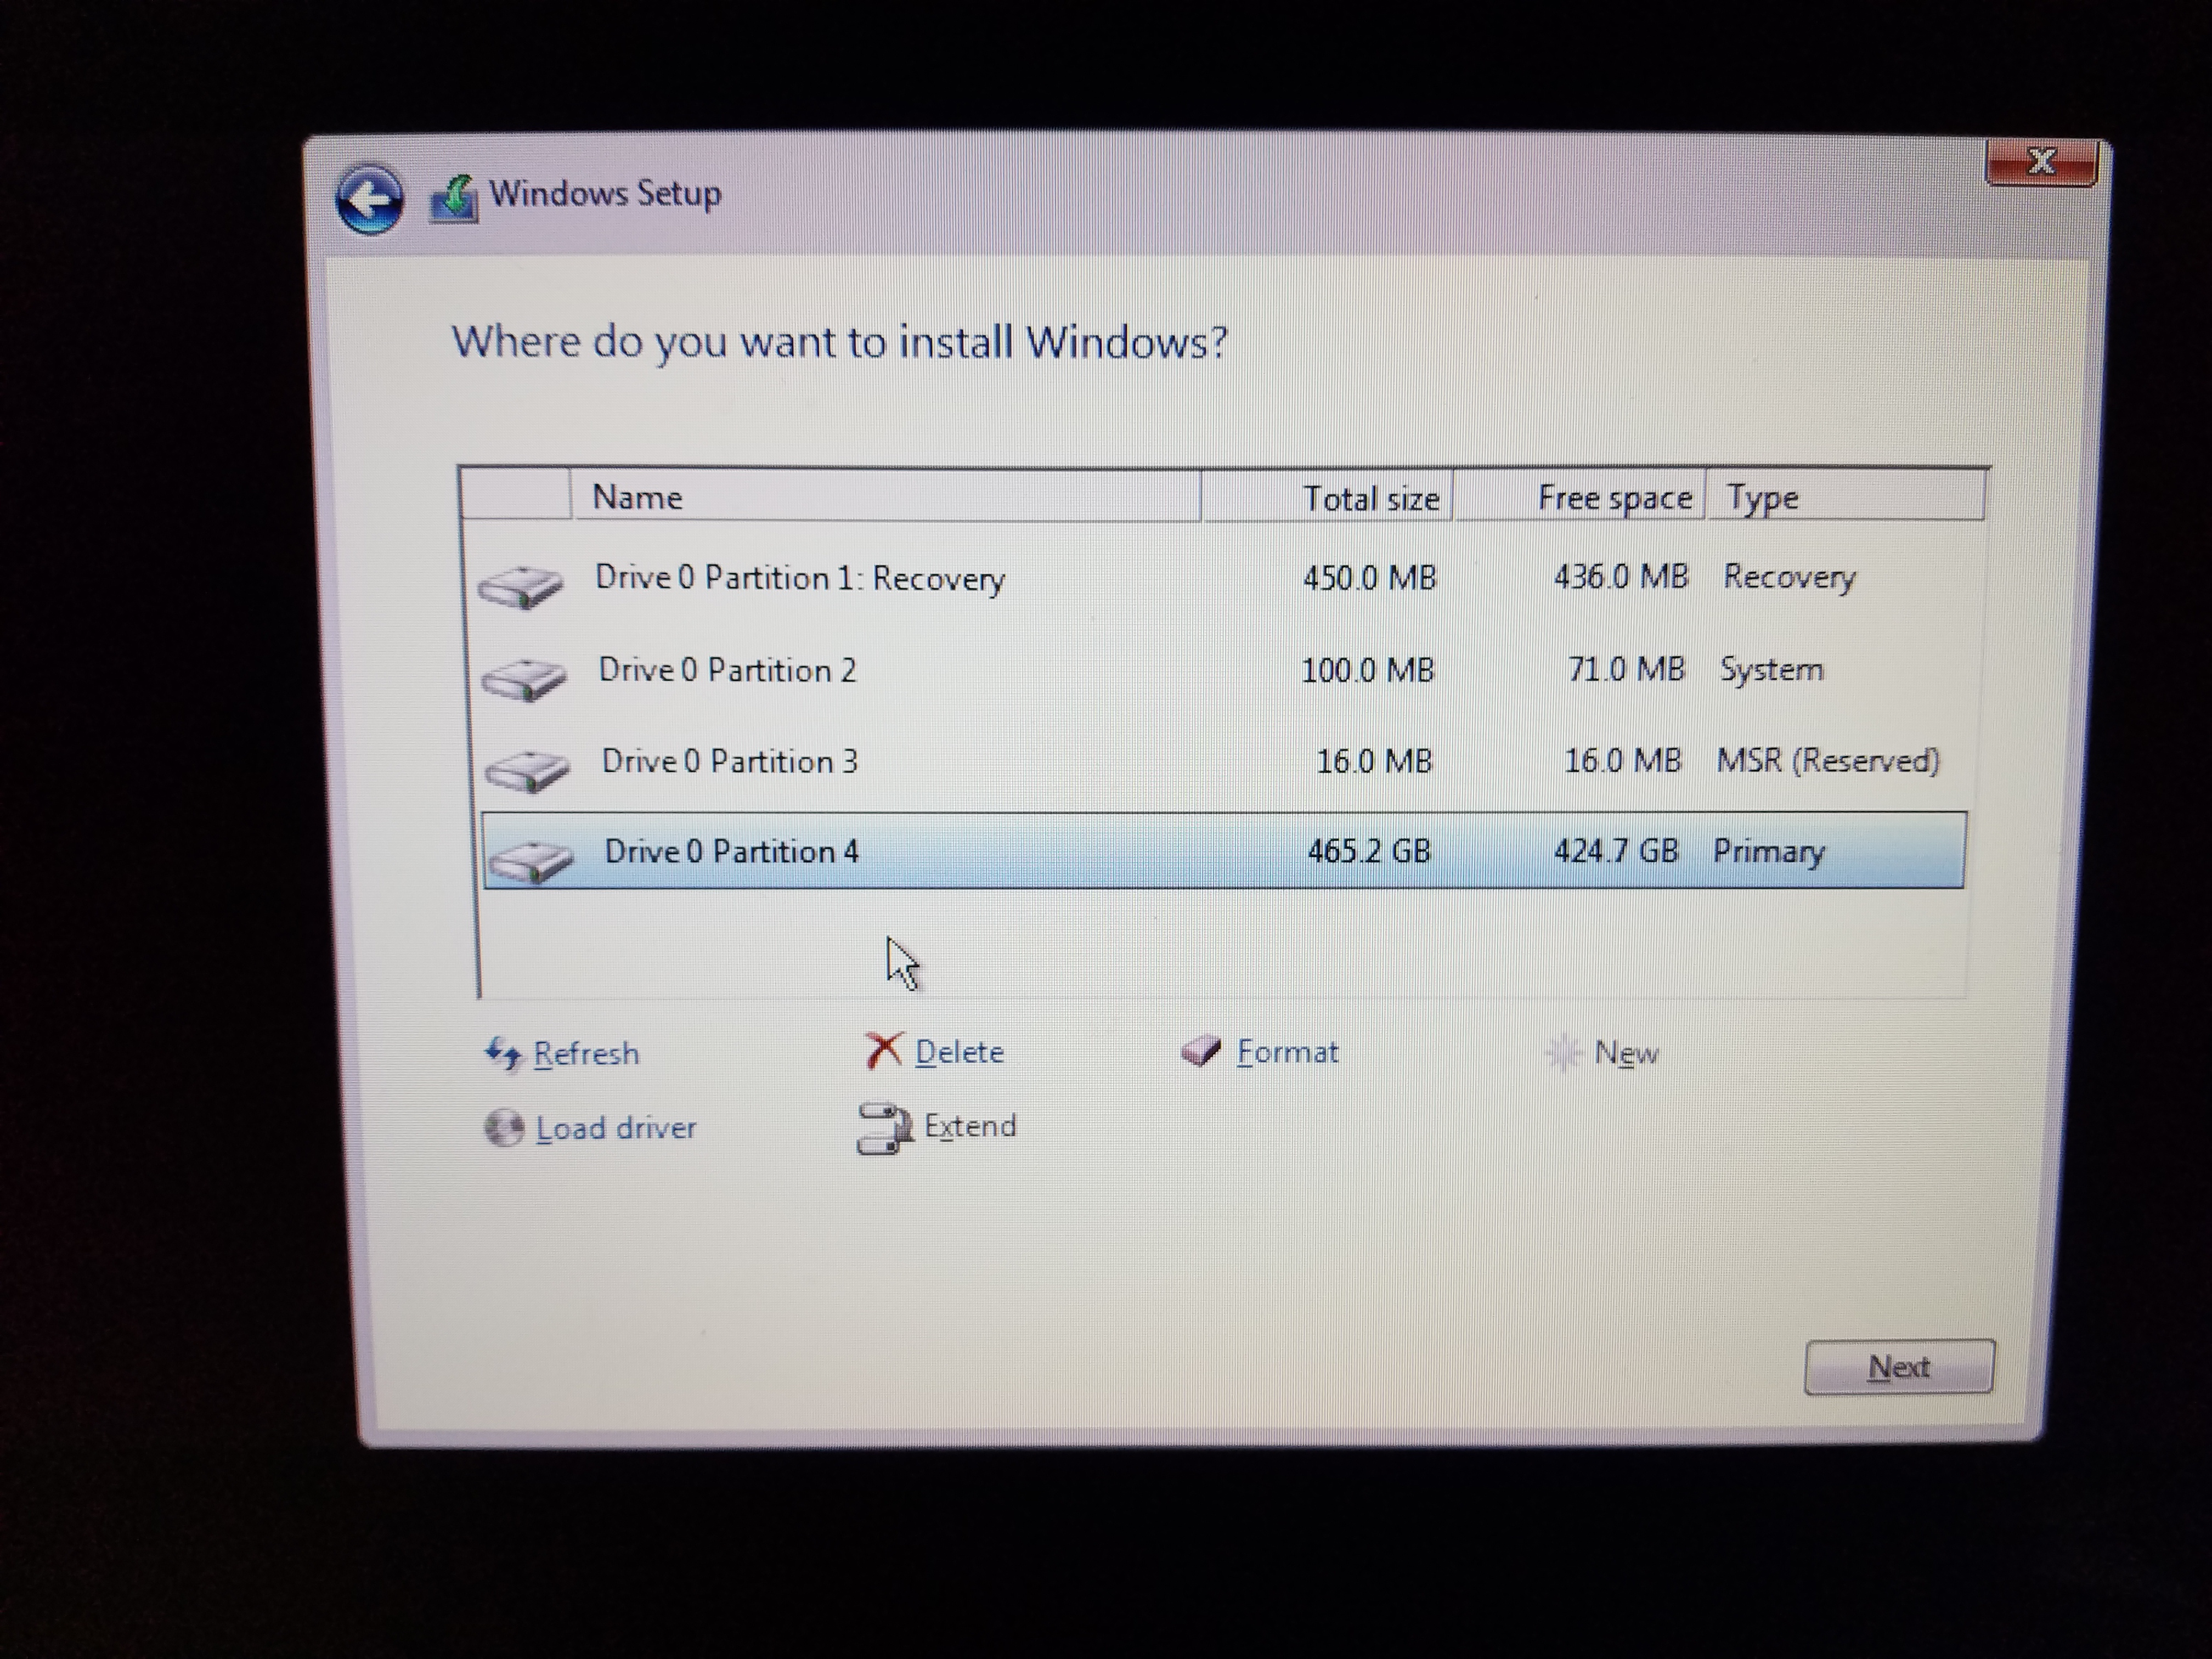Refresh the partition list
The image size is (2212, 1659).
[x=586, y=1054]
